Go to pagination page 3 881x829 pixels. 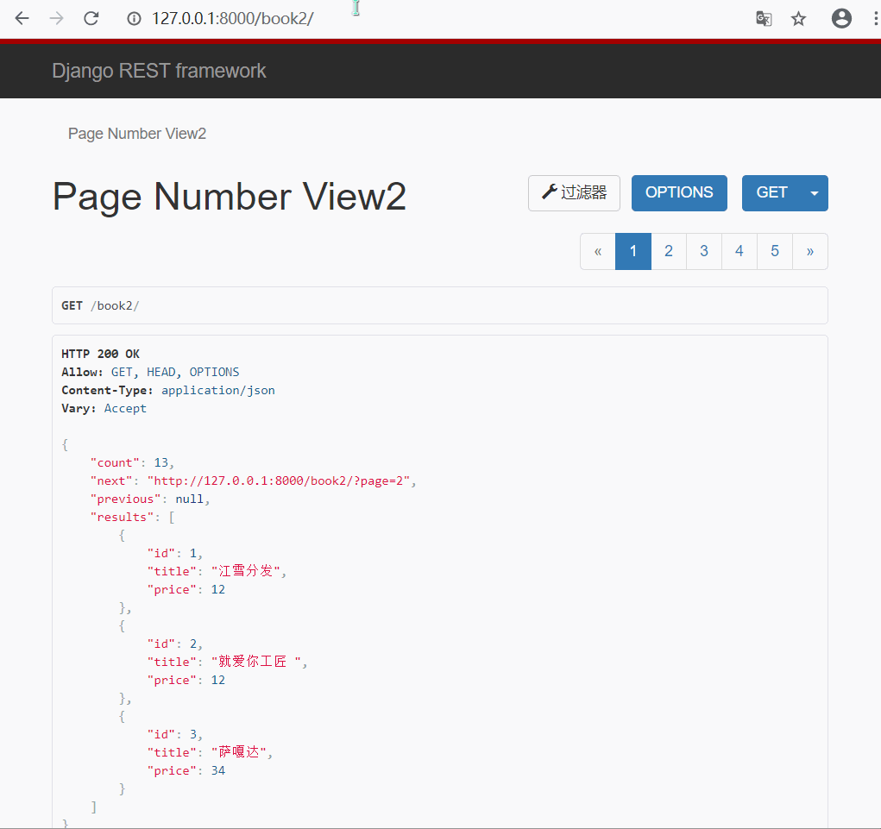pyautogui.click(x=704, y=251)
